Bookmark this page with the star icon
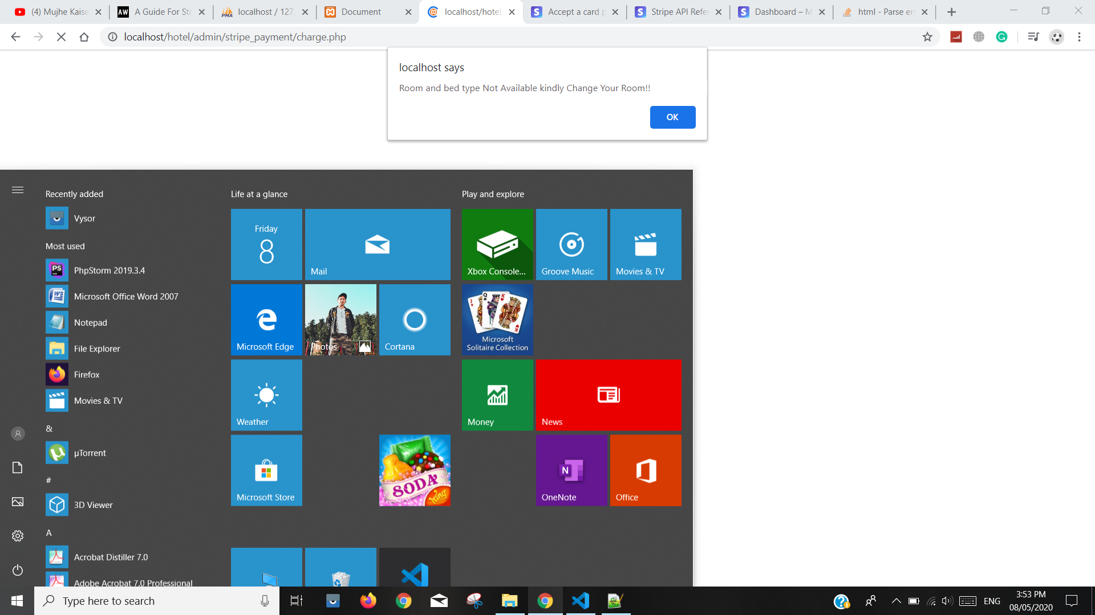Viewport: 1095px width, 615px height. pyautogui.click(x=927, y=37)
